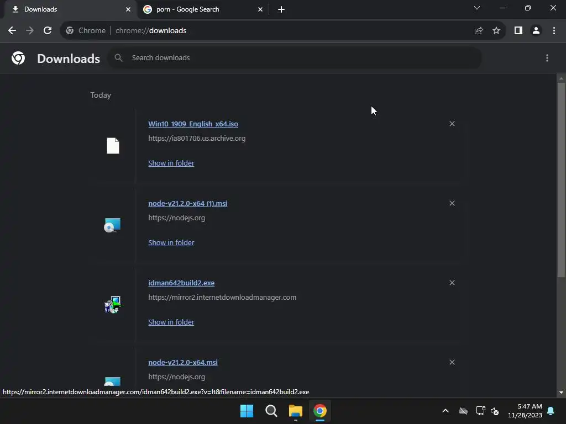Click the Chrome site info chip
The width and height of the screenshot is (566, 424).
(86, 31)
